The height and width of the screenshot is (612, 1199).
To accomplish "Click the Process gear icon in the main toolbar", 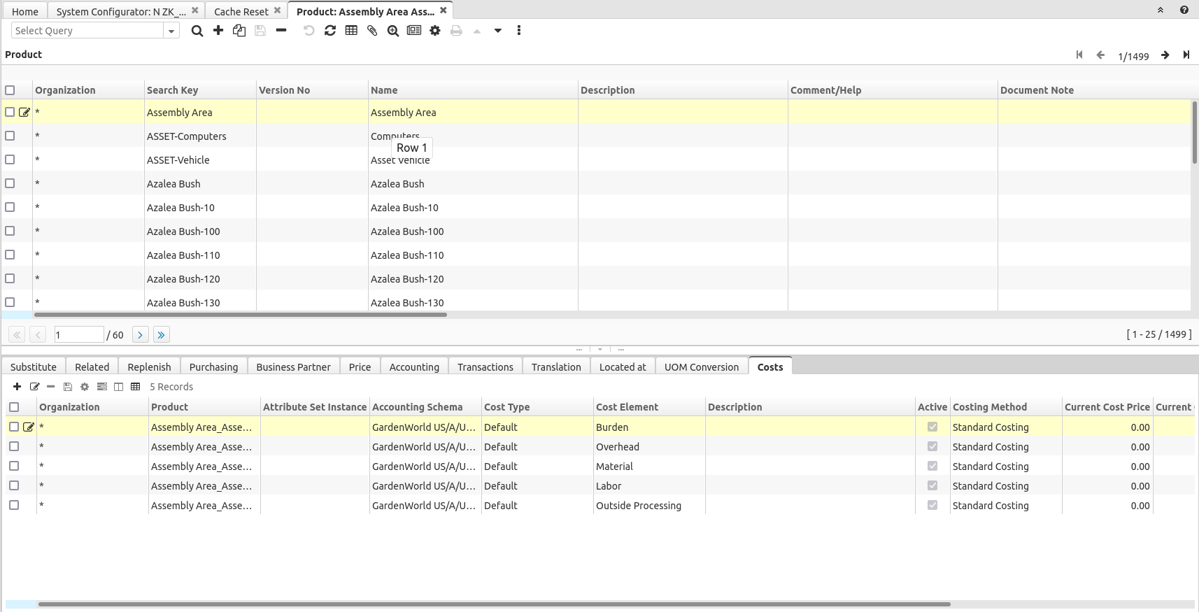I will pyautogui.click(x=435, y=31).
